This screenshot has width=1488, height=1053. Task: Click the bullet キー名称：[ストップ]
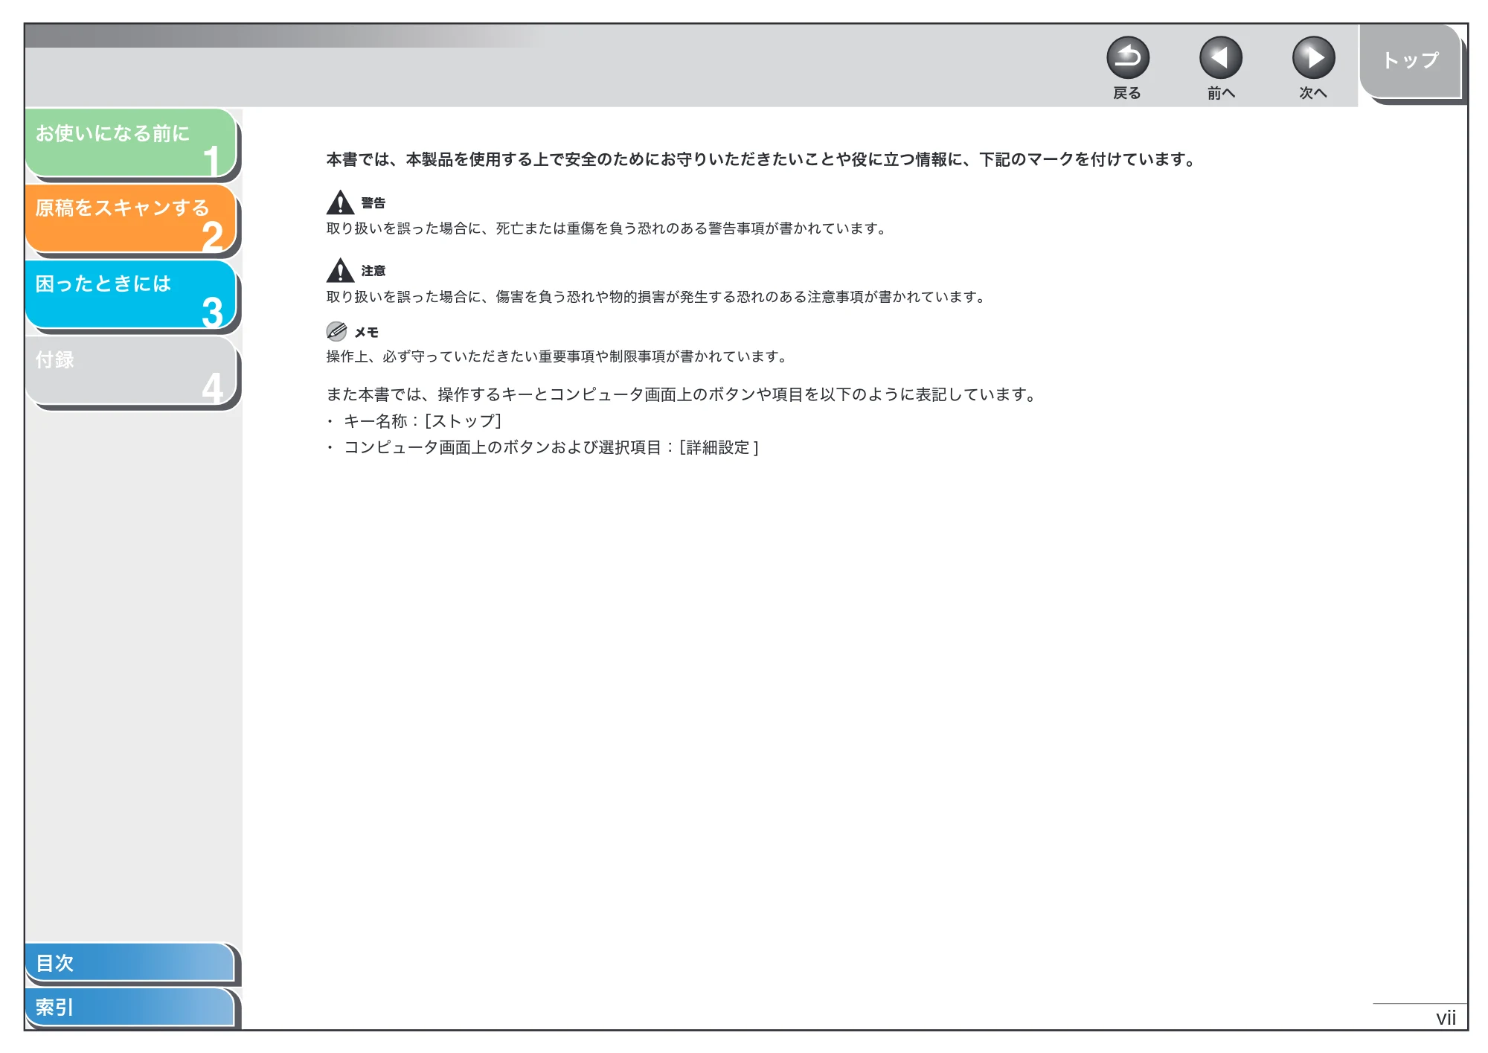(x=414, y=421)
